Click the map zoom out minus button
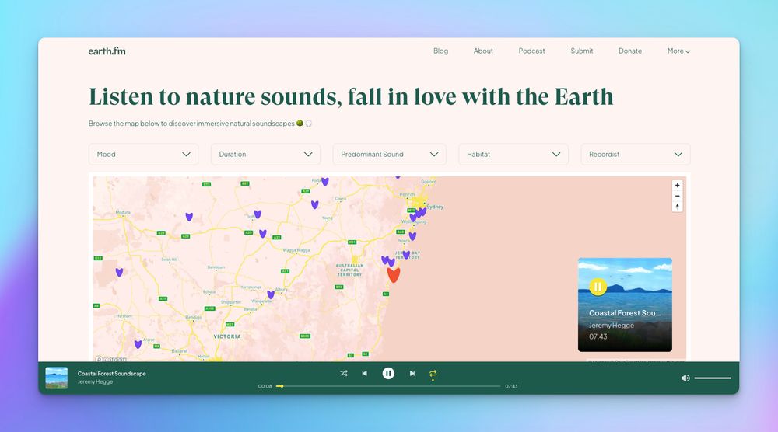Screen dimensions: 778x432 pyautogui.click(x=677, y=196)
